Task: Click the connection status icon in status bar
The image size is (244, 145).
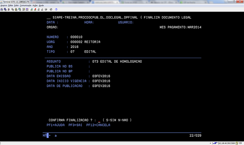Action: click(215, 143)
